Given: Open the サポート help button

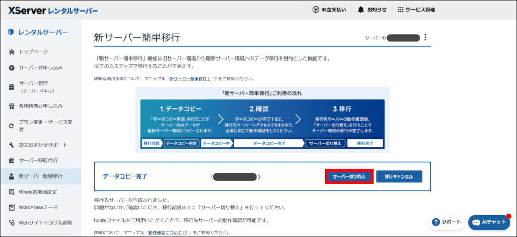Looking at the screenshot, I should pyautogui.click(x=446, y=222).
